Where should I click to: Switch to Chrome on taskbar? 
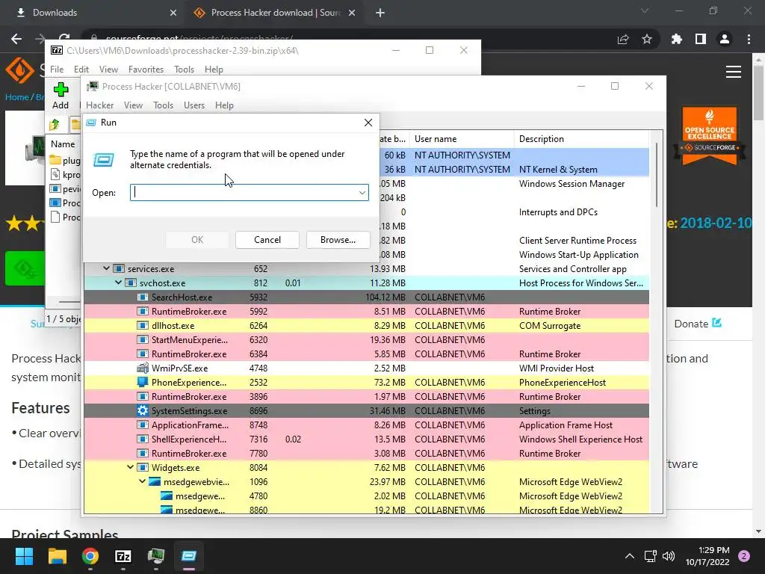90,556
